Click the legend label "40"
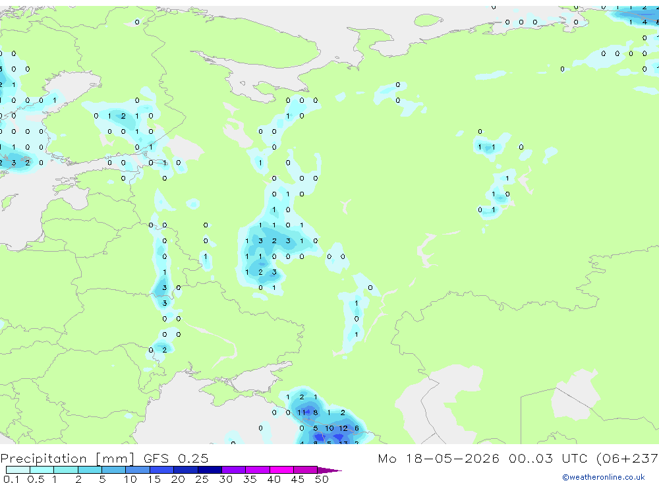This screenshot has width=659, height=483. [273, 479]
